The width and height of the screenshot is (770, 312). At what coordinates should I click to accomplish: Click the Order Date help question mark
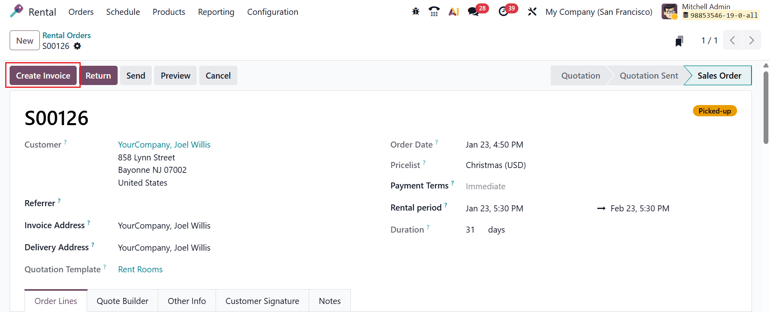tap(437, 142)
